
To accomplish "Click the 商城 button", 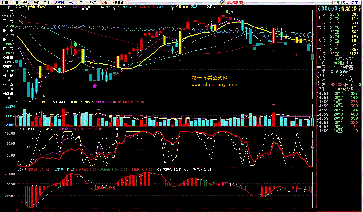I will click(x=345, y=2).
